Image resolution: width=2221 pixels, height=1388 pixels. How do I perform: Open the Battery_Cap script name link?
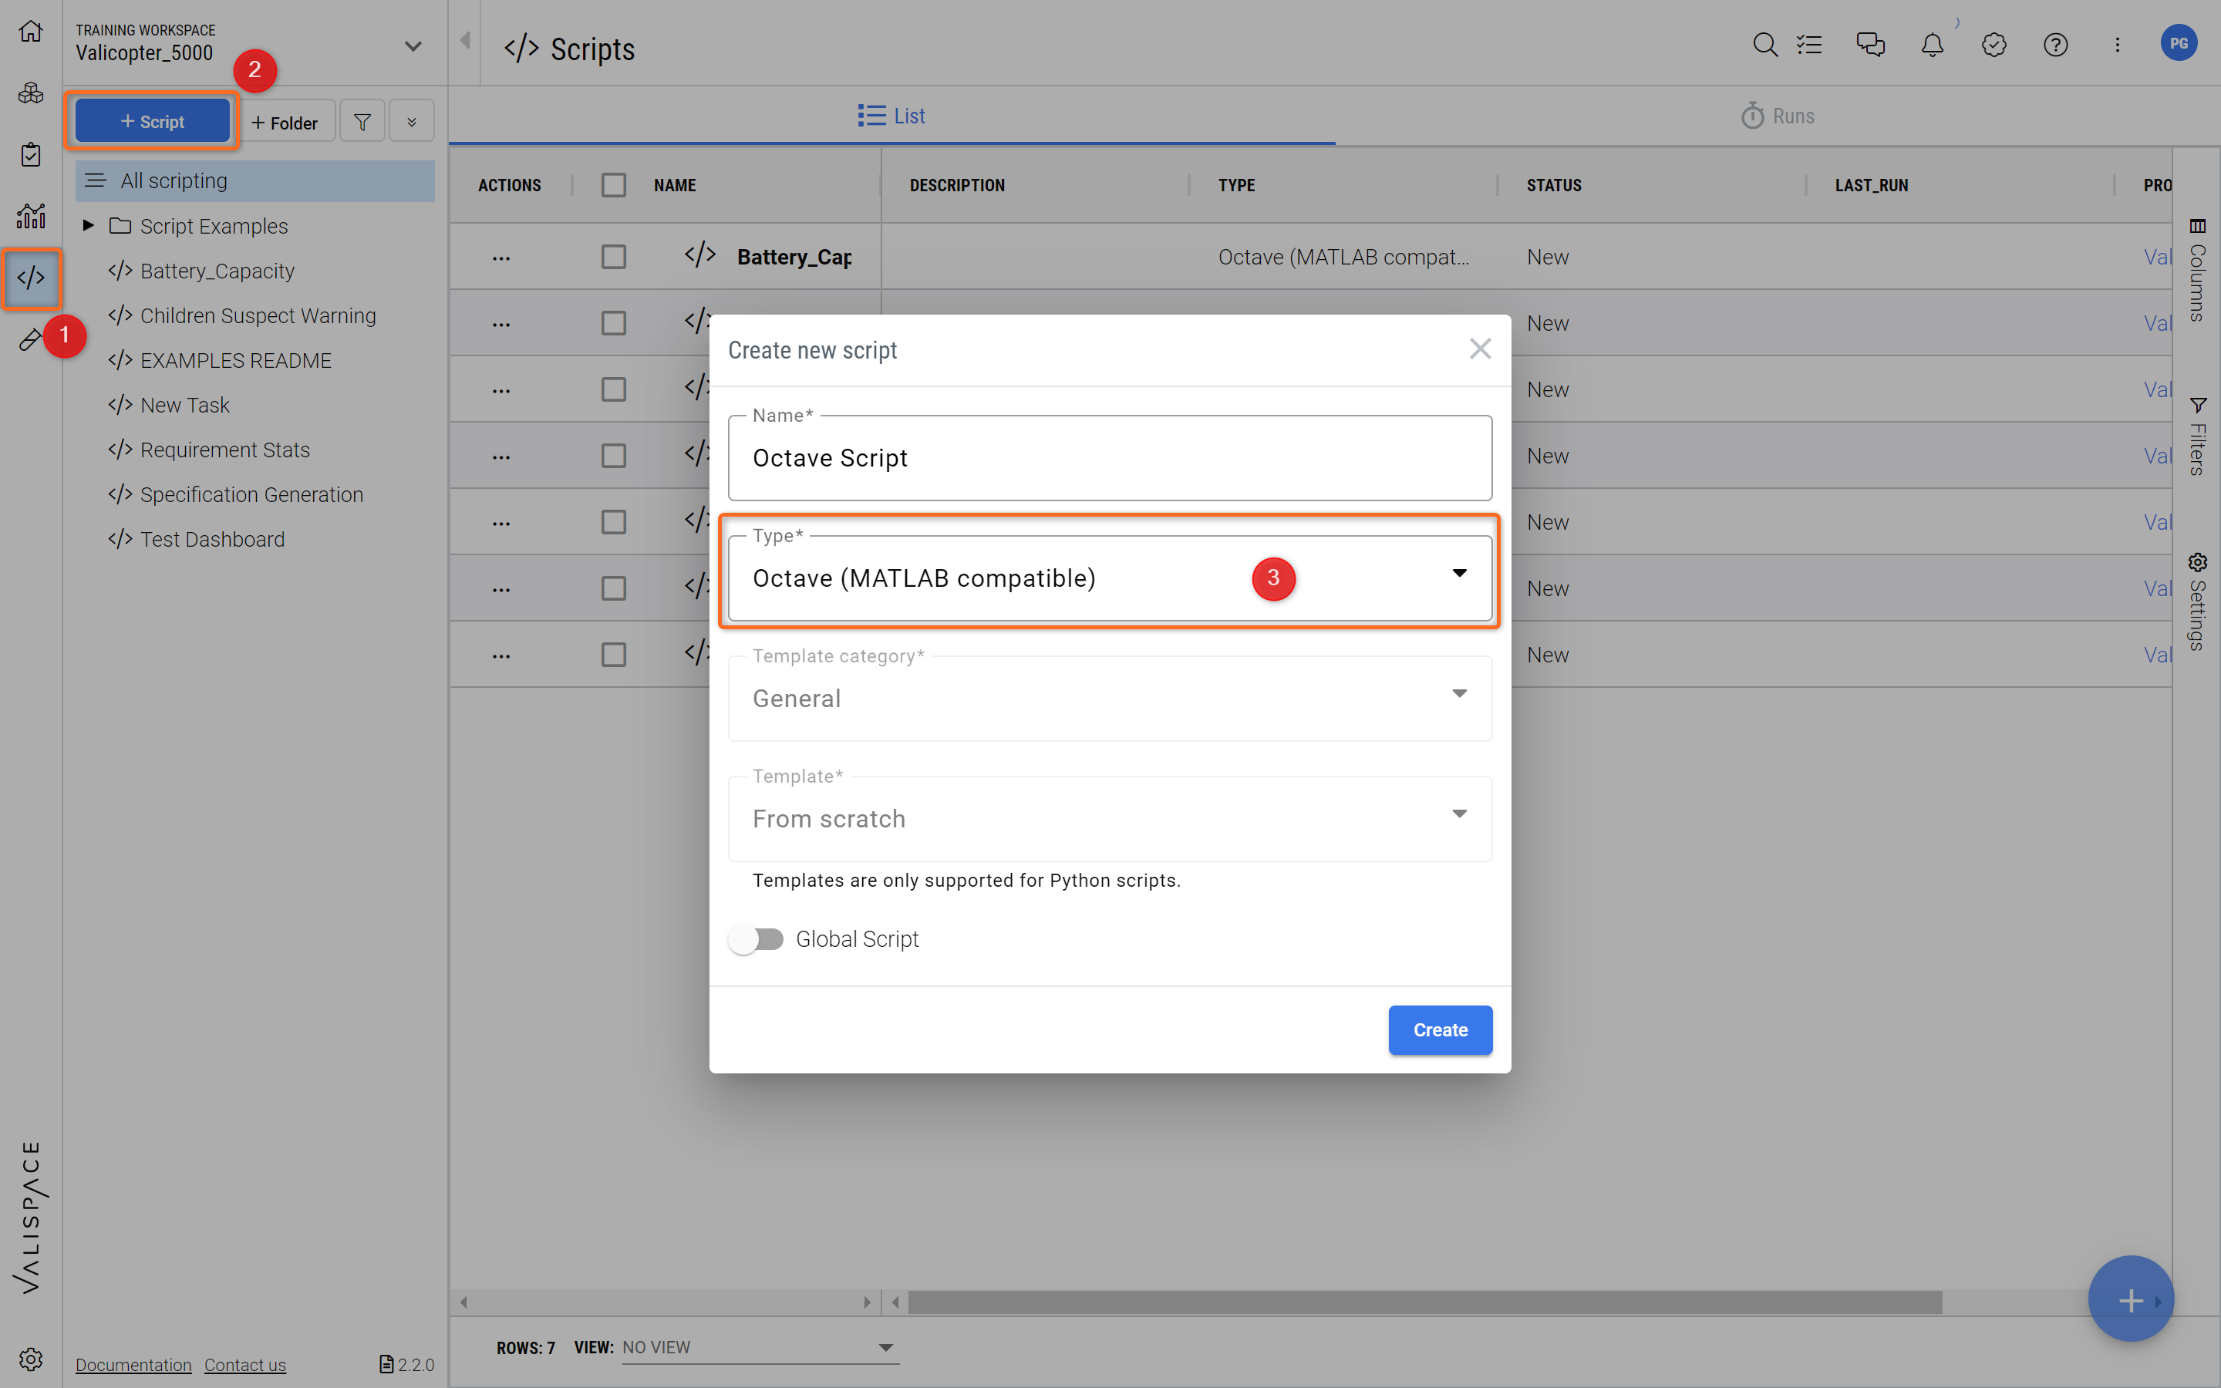pos(794,257)
